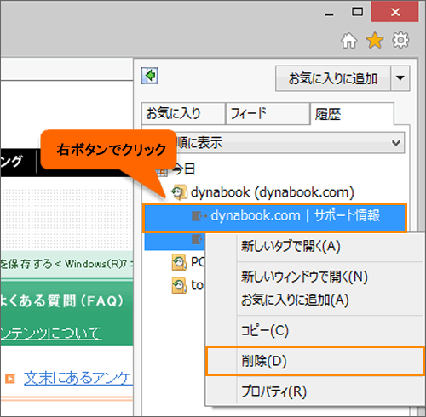Open the Tools gear icon

pyautogui.click(x=400, y=40)
